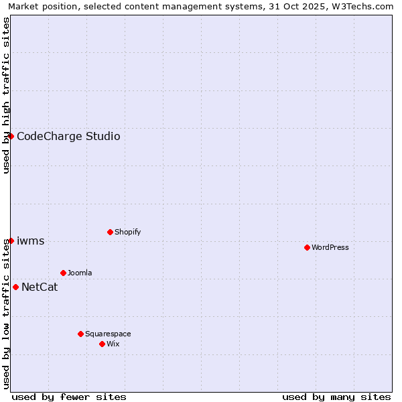The width and height of the screenshot is (402, 402).
Task: Click the 'used by many sites' axis label
Action: 336,397
